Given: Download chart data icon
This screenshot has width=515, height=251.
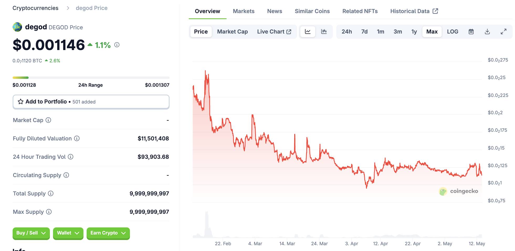Looking at the screenshot, I should [487, 32].
